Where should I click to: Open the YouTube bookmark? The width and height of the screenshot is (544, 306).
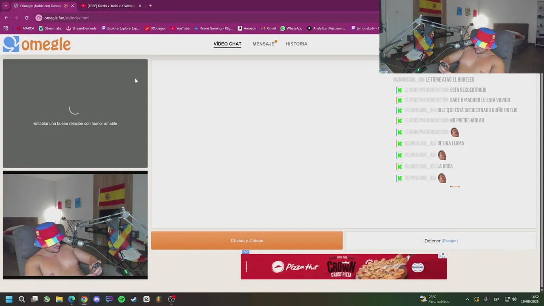[180, 28]
